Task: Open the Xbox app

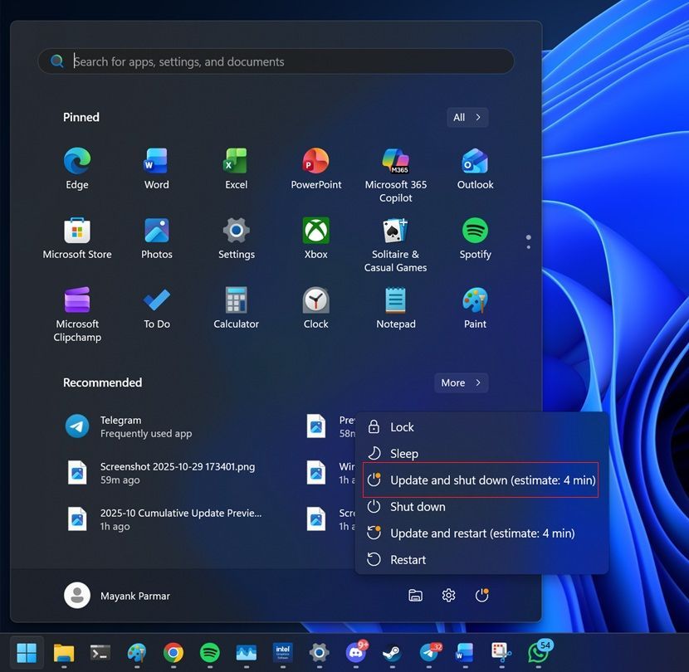Action: [315, 230]
